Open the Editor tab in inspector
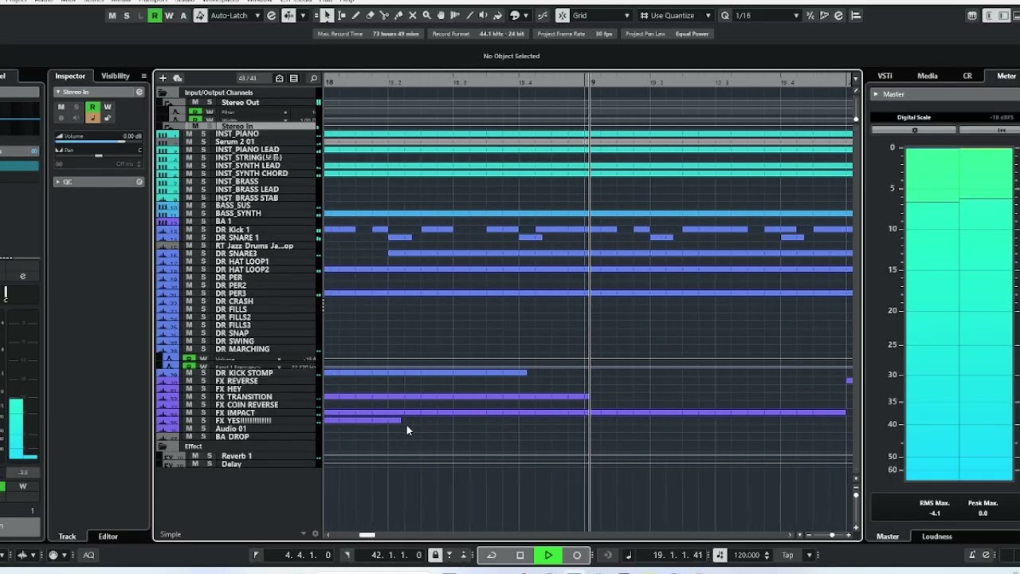This screenshot has height=574, width=1020. click(x=108, y=537)
